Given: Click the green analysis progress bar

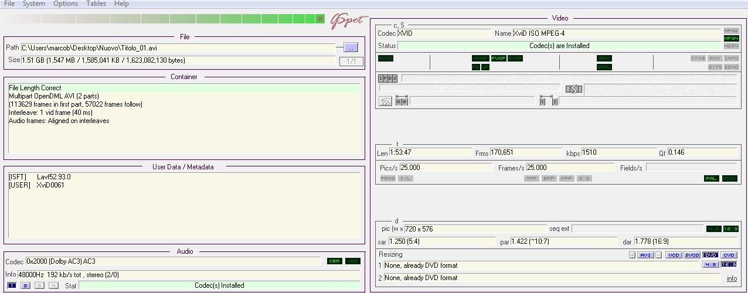Looking at the screenshot, I should coord(165,19).
